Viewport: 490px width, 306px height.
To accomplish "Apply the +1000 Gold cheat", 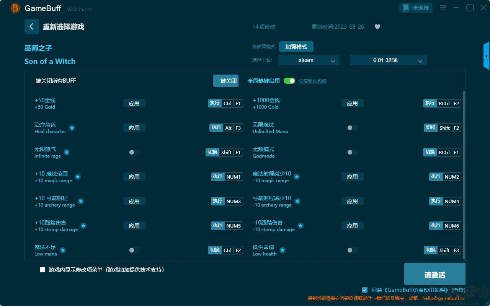I will tap(353, 103).
